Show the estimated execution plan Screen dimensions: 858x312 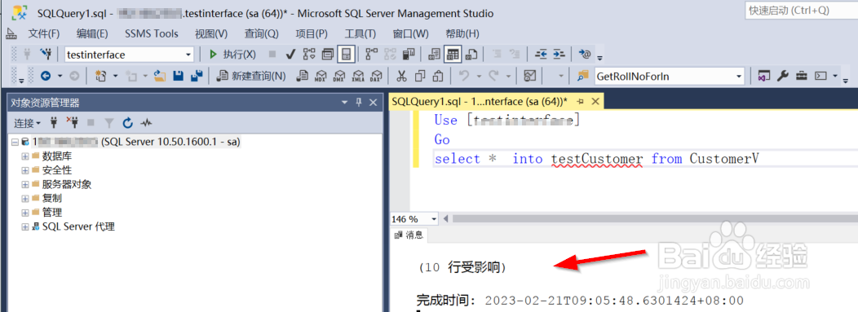tap(309, 55)
